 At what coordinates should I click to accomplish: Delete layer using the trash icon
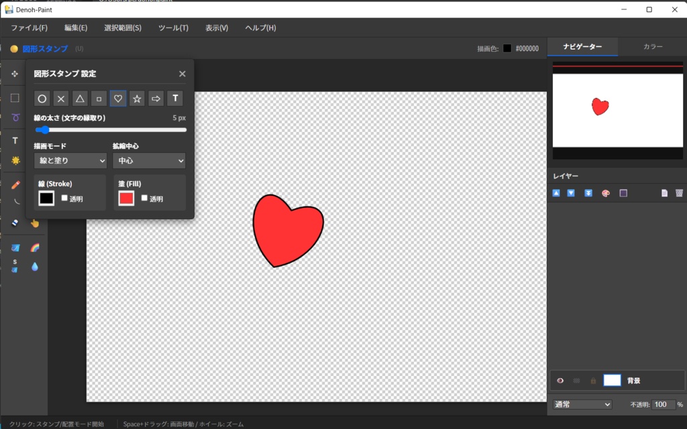[x=679, y=193]
